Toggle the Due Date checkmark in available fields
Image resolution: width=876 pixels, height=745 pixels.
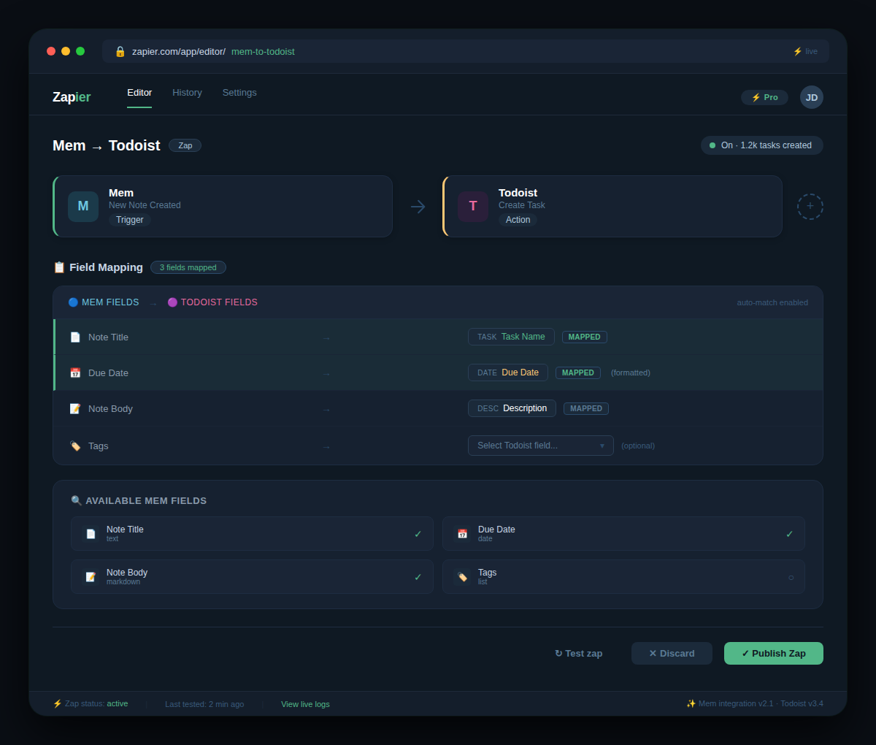(790, 534)
